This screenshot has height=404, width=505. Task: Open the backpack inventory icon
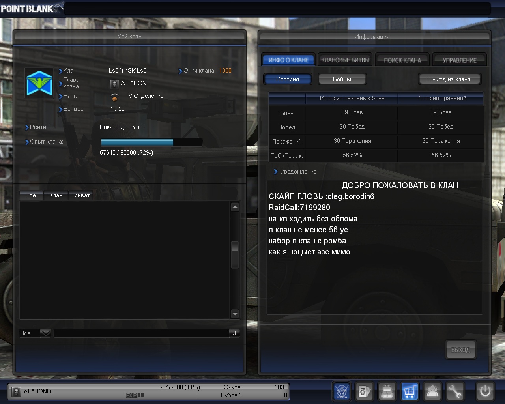point(387,391)
